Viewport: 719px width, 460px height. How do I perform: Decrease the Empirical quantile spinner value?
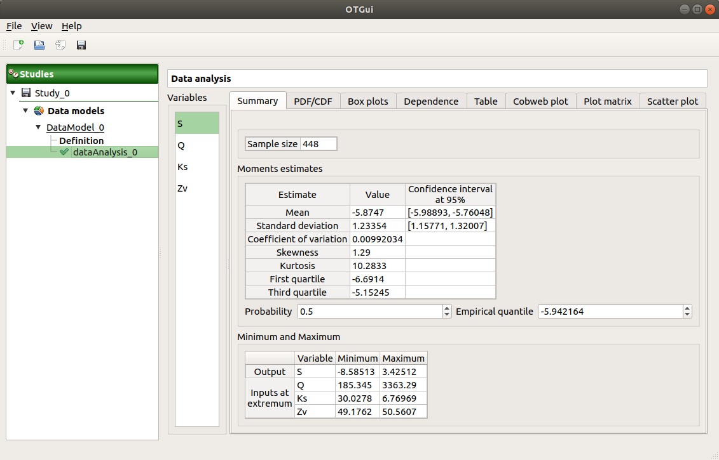[687, 315]
